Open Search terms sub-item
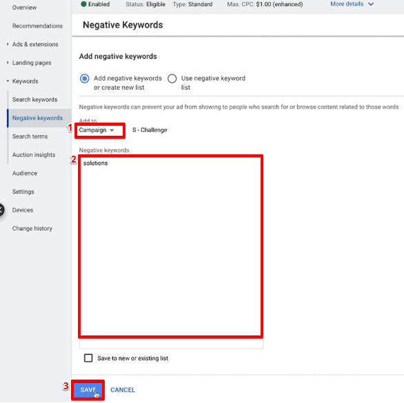The width and height of the screenshot is (404, 403). 30,136
